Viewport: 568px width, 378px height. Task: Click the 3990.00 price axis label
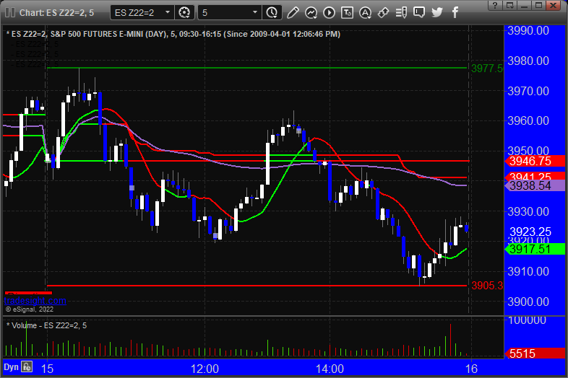[528, 31]
